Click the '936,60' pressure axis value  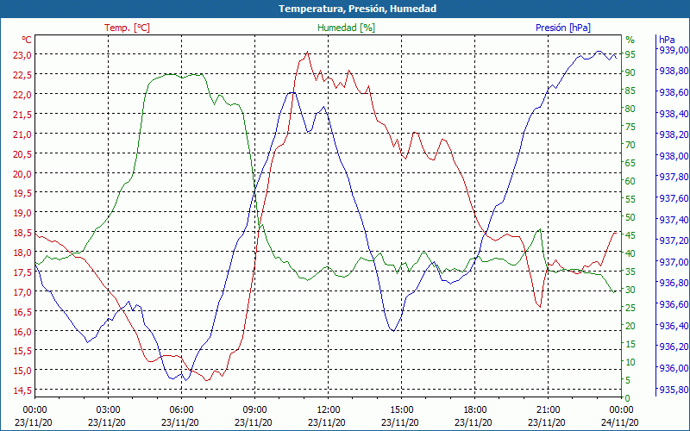(674, 304)
